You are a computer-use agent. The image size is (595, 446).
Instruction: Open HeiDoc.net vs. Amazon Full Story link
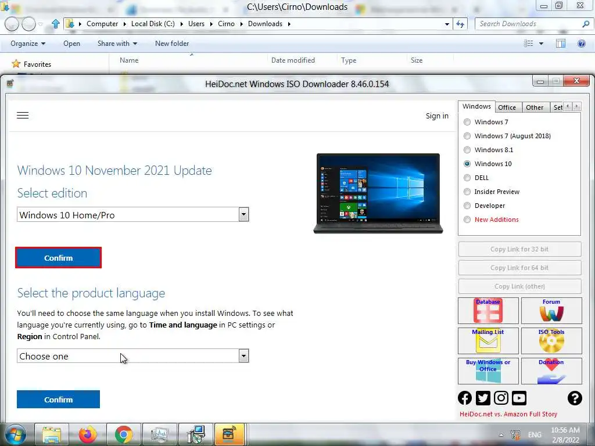[x=508, y=414]
